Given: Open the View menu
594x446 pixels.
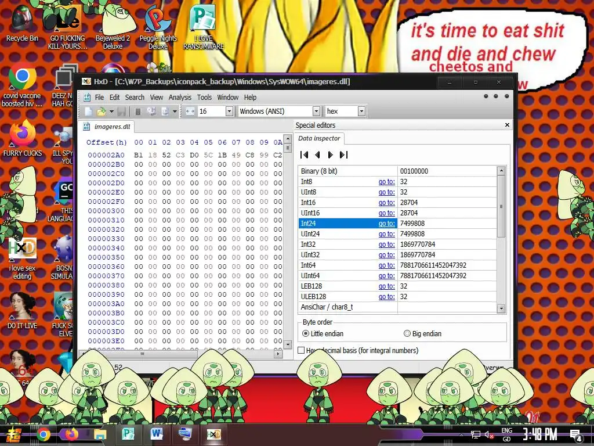Looking at the screenshot, I should pyautogui.click(x=157, y=98).
